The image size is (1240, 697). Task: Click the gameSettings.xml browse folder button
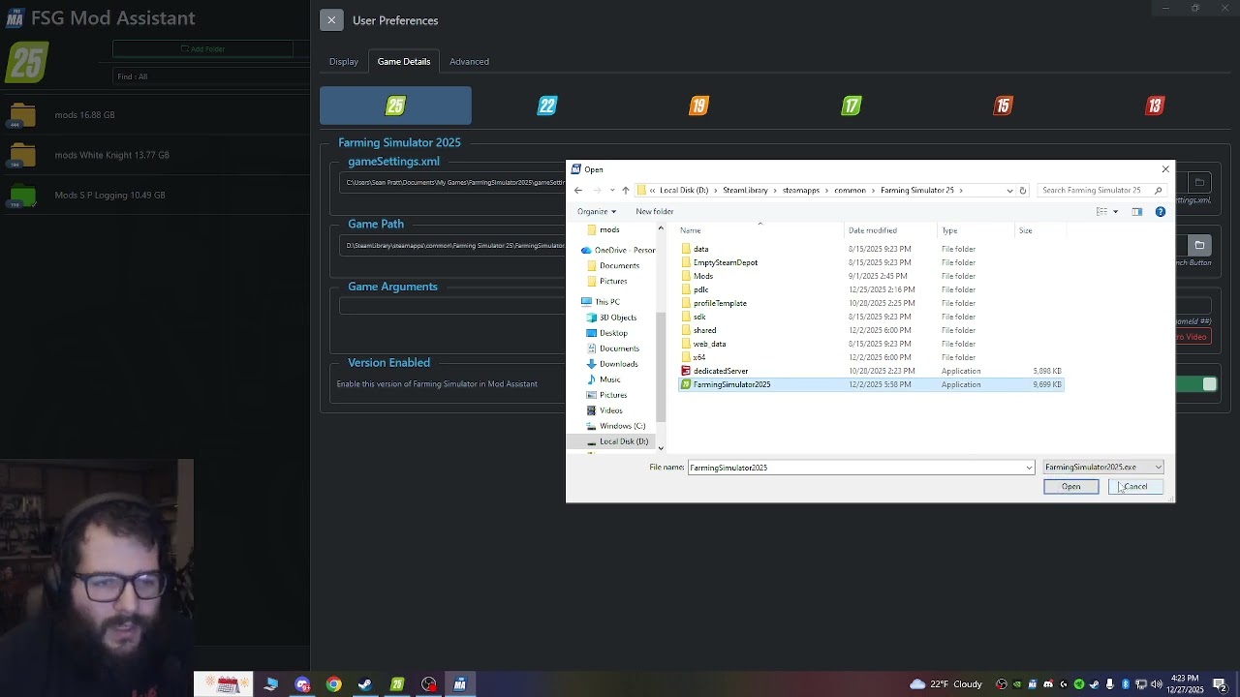click(1199, 182)
